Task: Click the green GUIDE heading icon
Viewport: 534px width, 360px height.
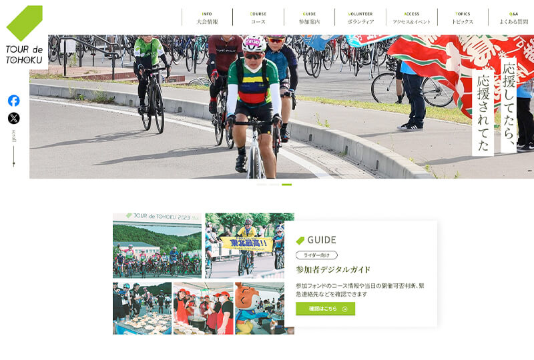Action: pyautogui.click(x=300, y=241)
